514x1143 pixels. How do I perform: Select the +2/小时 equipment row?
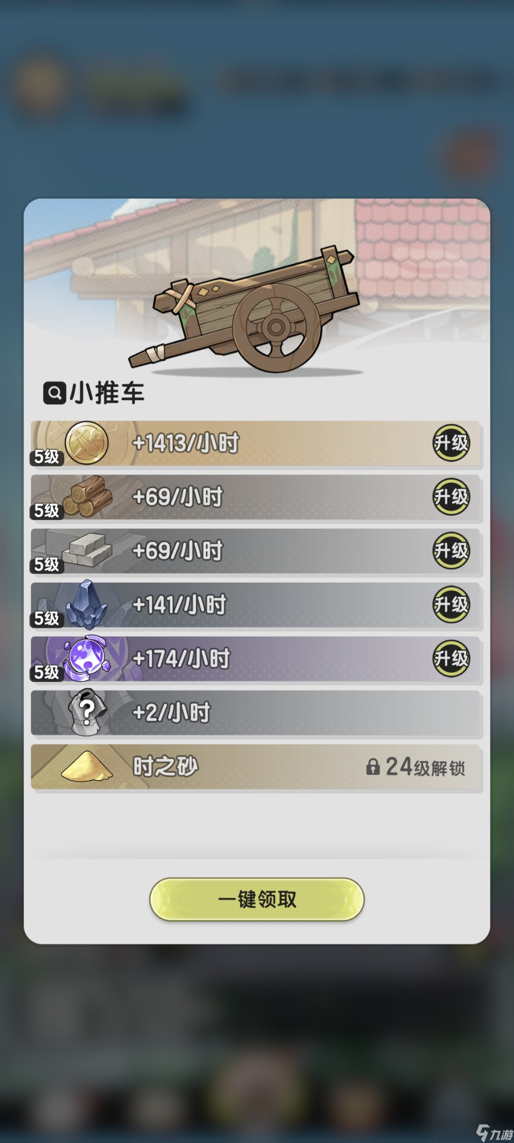256,713
